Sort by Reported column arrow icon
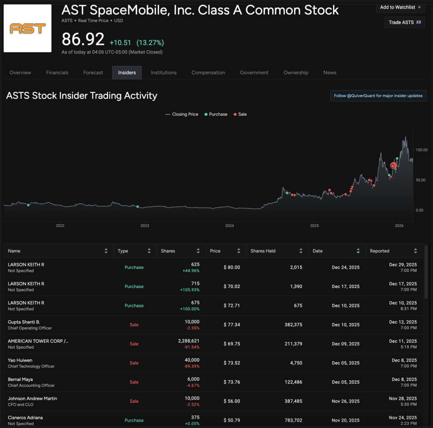The height and width of the screenshot is (428, 433). coord(416,251)
